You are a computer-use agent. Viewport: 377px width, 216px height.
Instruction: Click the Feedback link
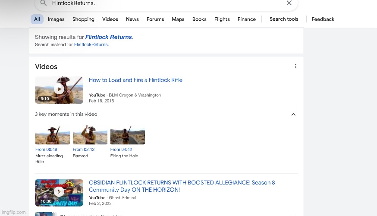323,19
